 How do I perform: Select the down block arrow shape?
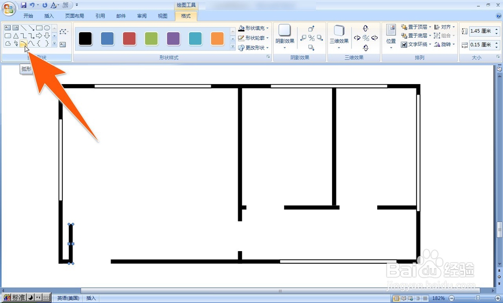(x=47, y=36)
